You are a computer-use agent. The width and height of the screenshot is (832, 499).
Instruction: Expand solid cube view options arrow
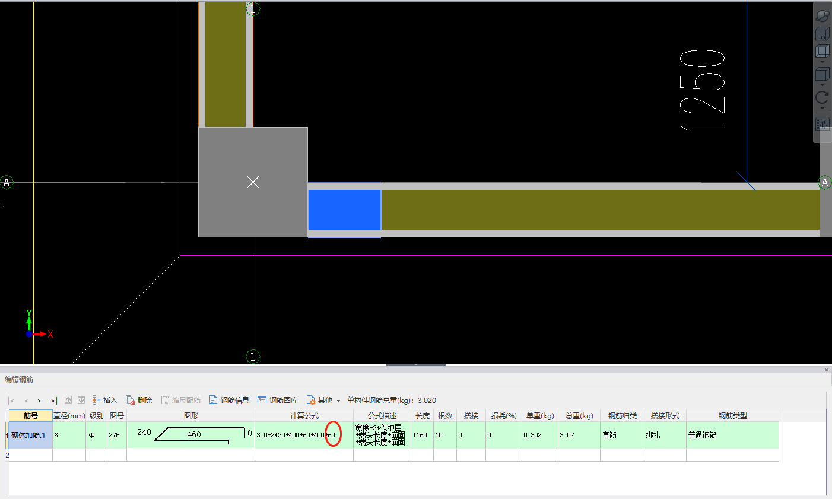click(x=822, y=85)
